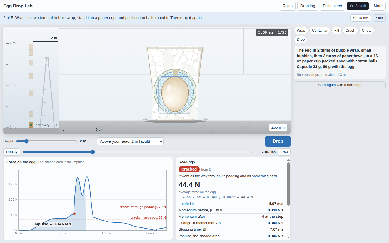This screenshot has height=243, width=389.
Task: Open the More menu
Action: pyautogui.click(x=378, y=6)
